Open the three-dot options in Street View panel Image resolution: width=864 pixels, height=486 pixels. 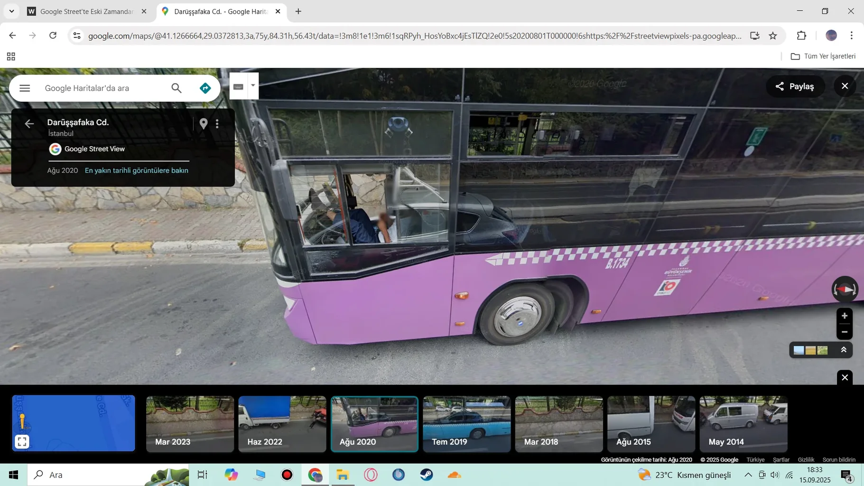pos(217,123)
